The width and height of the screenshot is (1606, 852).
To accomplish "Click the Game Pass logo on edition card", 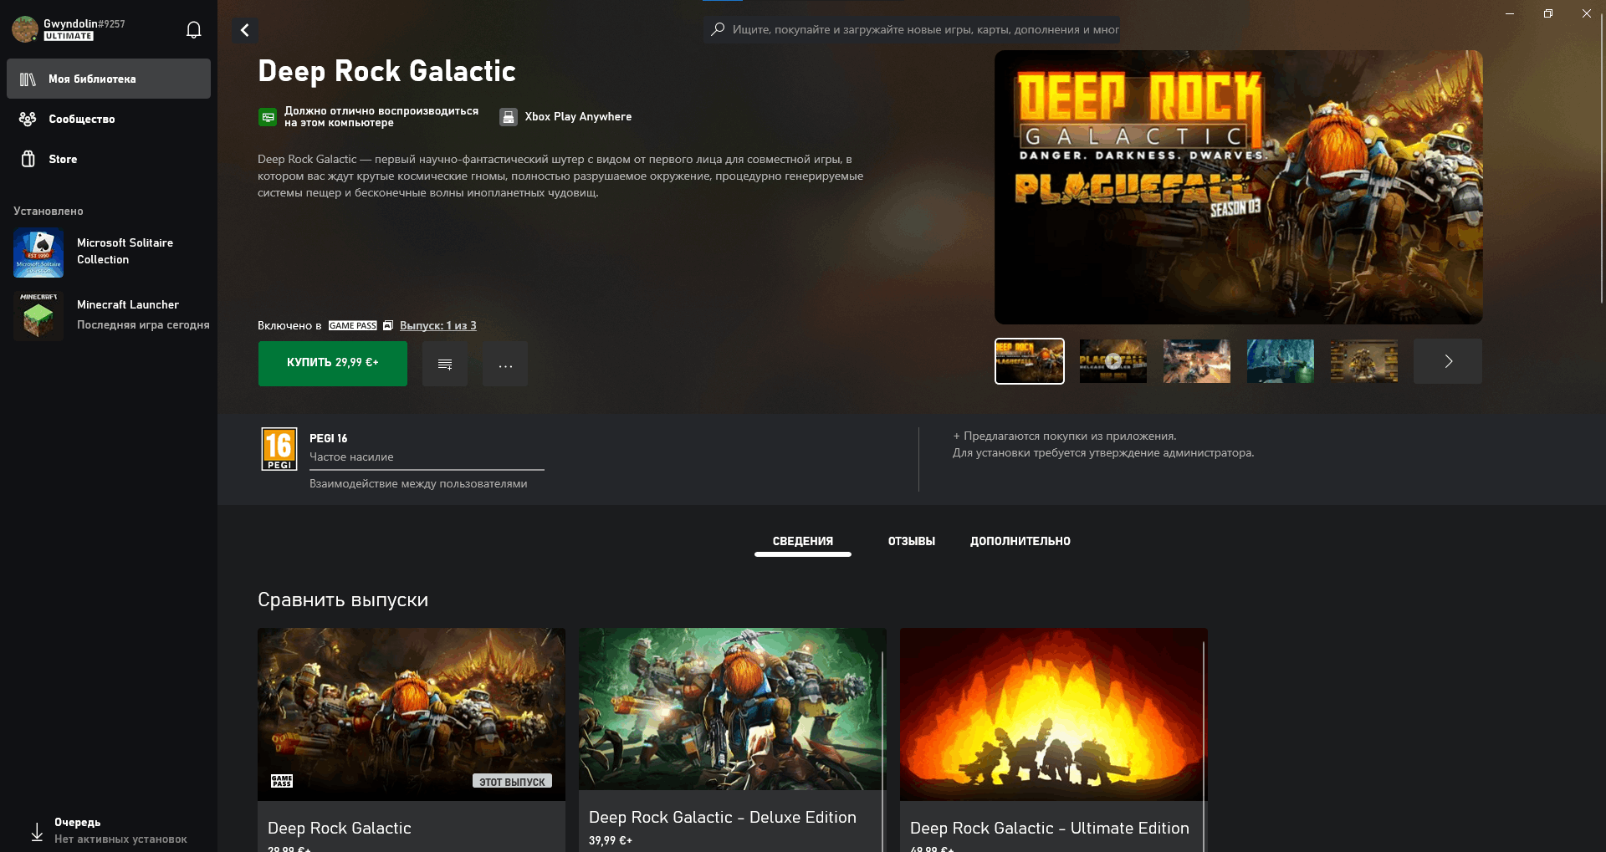I will click(x=282, y=781).
